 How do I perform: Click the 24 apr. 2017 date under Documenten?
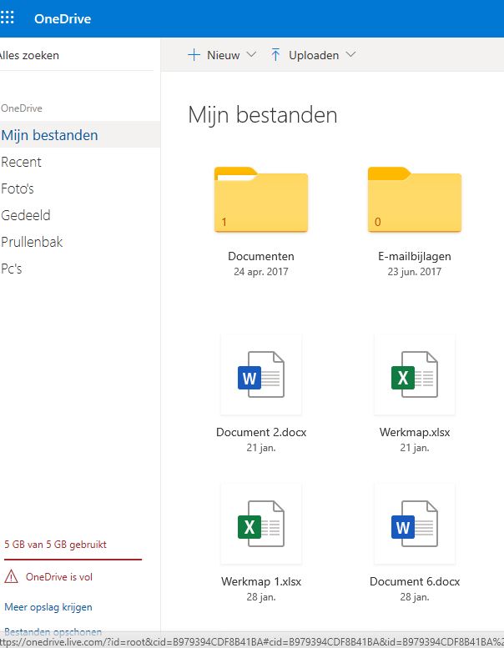pos(261,272)
